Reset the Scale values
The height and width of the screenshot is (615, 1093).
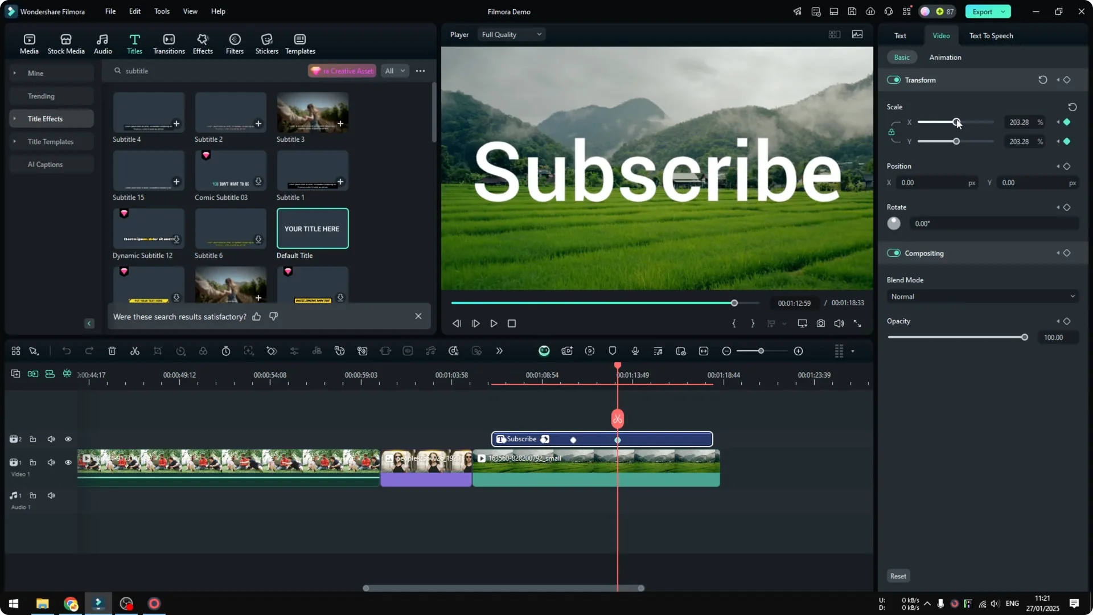pos(1073,107)
